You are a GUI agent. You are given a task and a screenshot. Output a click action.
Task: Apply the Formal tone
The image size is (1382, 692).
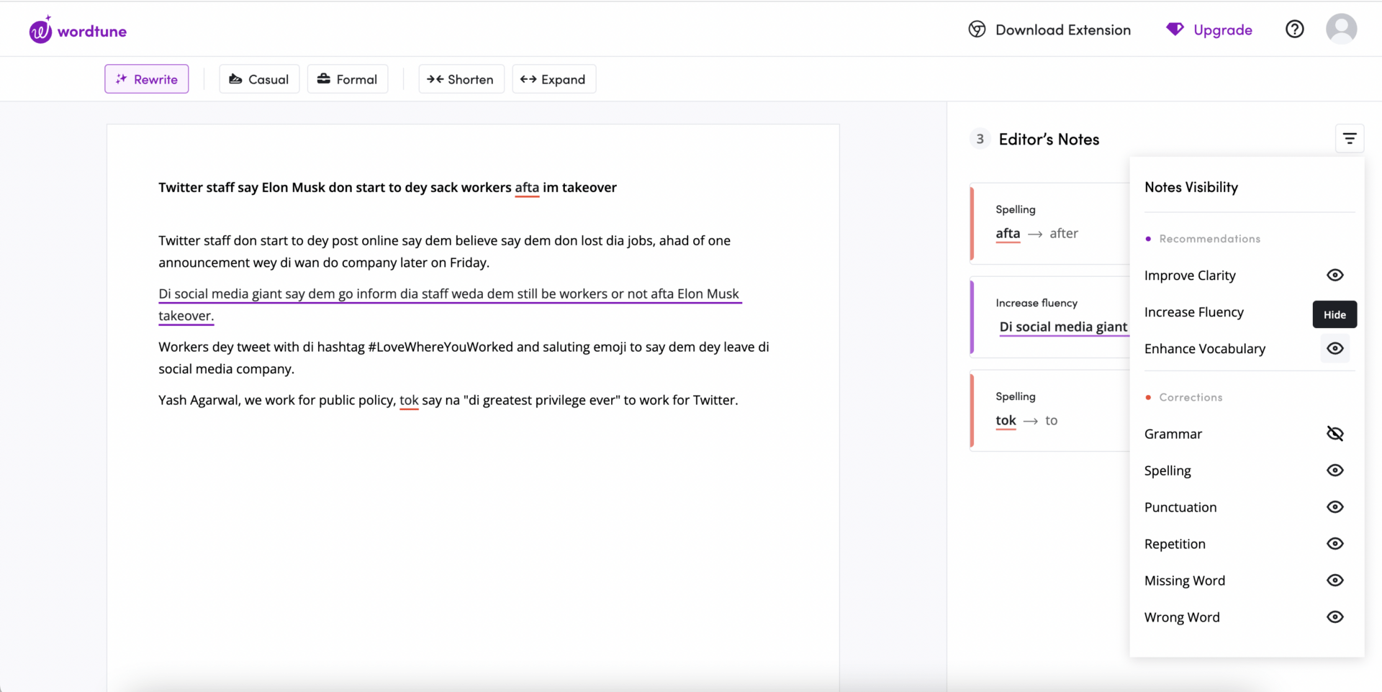pyautogui.click(x=348, y=79)
